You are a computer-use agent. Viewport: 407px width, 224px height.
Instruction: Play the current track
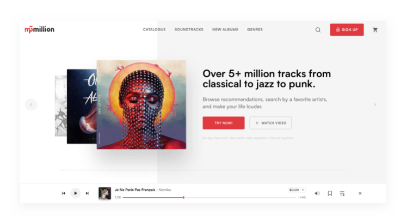[x=76, y=193]
